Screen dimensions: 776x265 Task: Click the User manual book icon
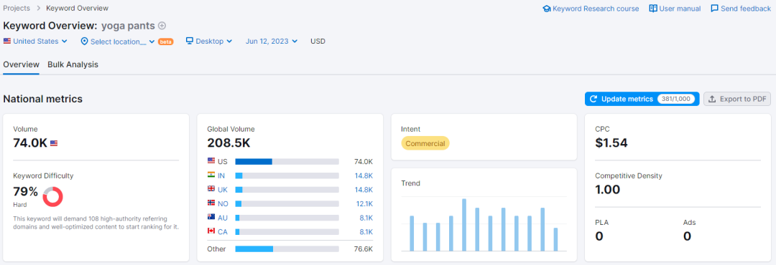pos(653,9)
